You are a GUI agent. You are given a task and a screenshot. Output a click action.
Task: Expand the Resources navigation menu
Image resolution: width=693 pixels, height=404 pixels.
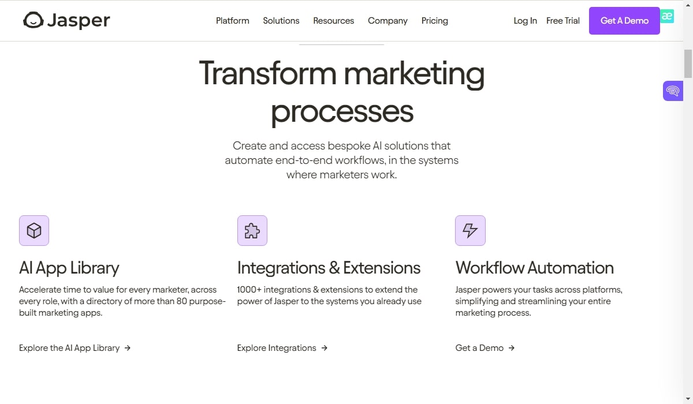[334, 21]
